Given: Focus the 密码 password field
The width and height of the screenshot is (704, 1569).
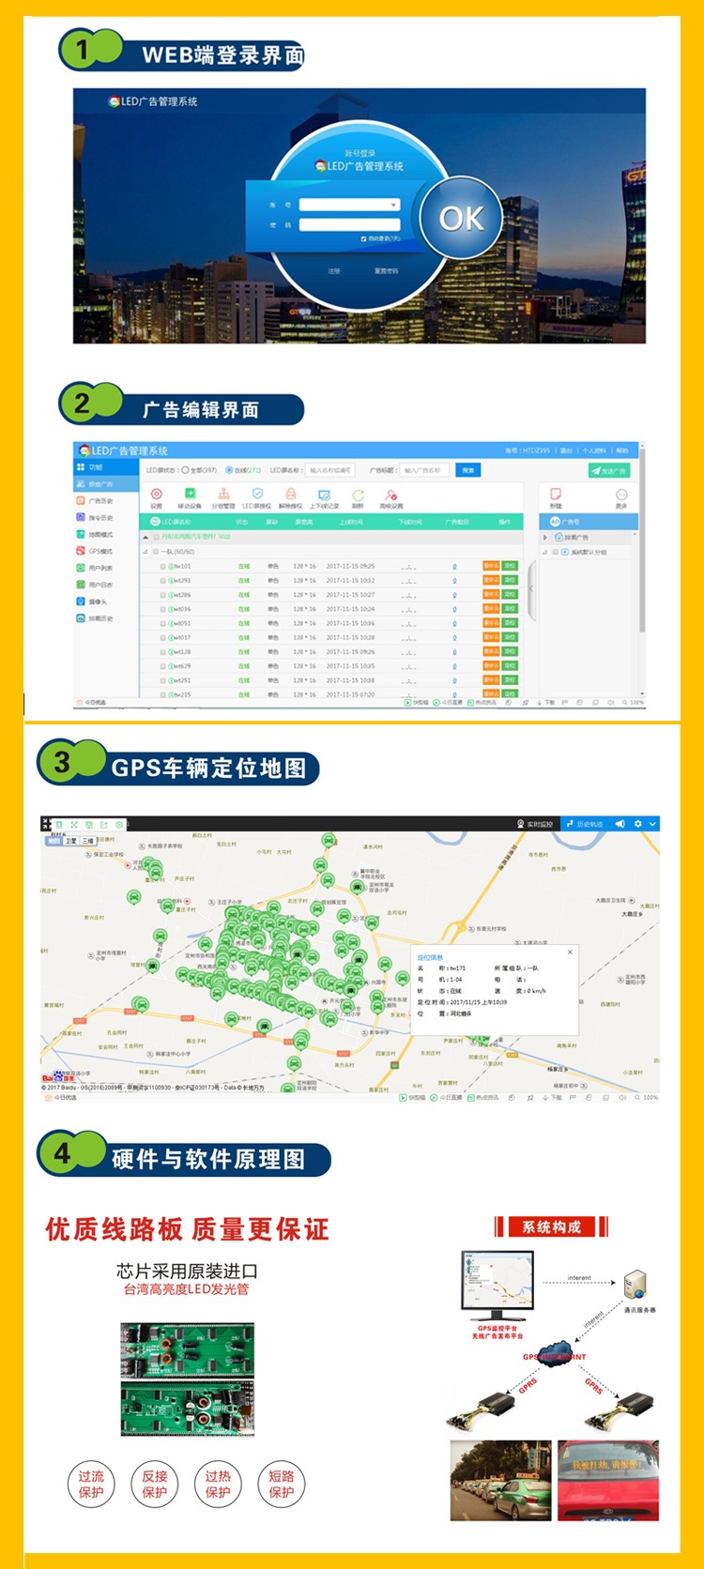Looking at the screenshot, I should pos(349,225).
